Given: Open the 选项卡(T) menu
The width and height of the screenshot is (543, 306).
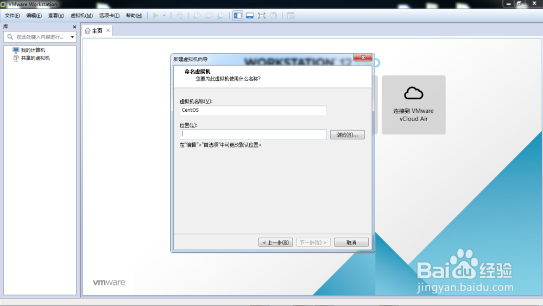Looking at the screenshot, I should 109,16.
